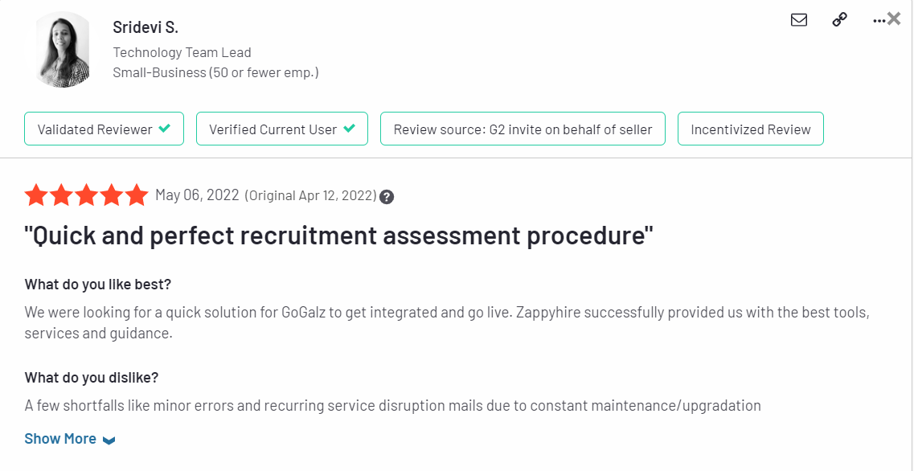Copy review link via chain icon
Image resolution: width=914 pixels, height=471 pixels.
(x=839, y=20)
